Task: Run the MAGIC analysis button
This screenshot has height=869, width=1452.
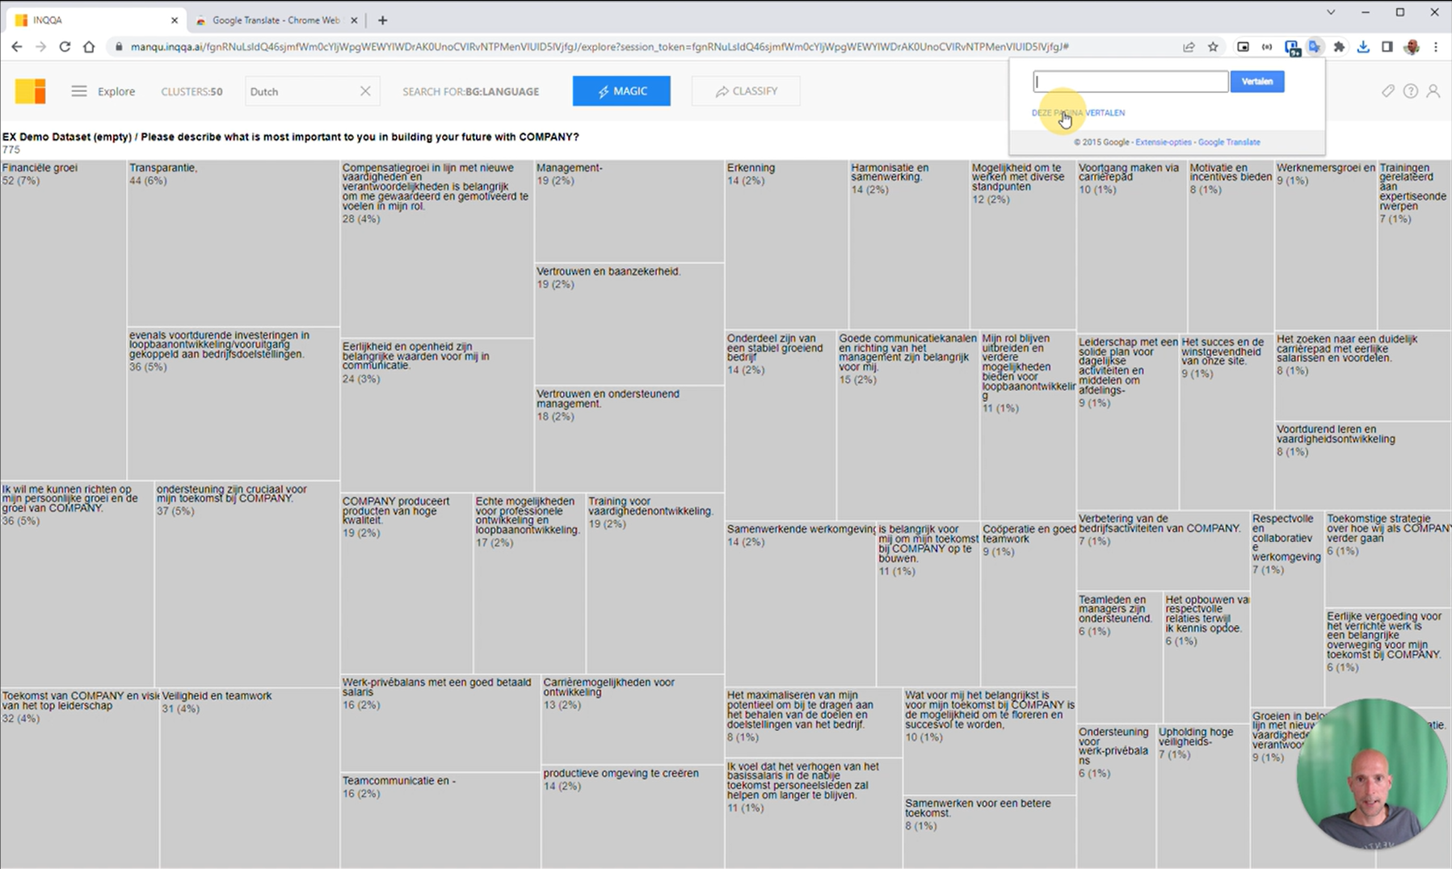Action: click(621, 90)
